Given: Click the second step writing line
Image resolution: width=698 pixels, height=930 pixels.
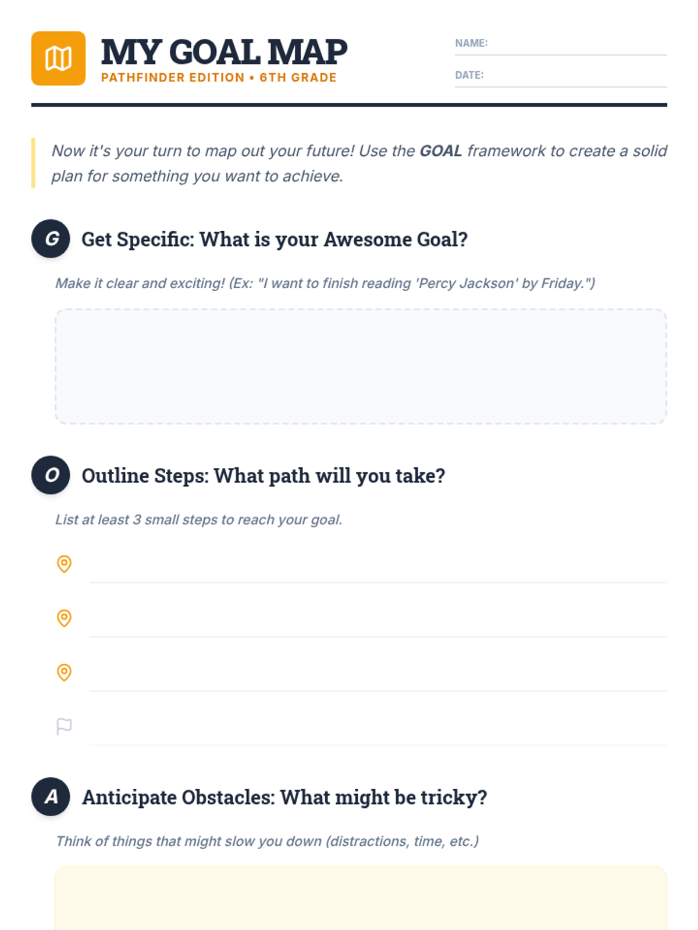Looking at the screenshot, I should pos(378,624).
